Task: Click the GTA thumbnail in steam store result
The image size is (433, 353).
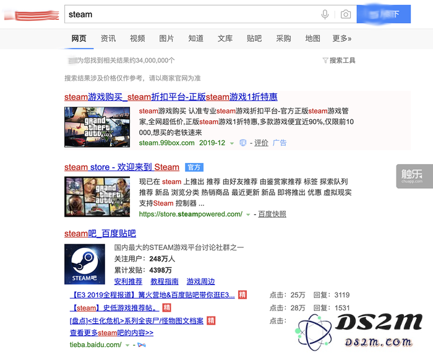Action: tap(97, 197)
